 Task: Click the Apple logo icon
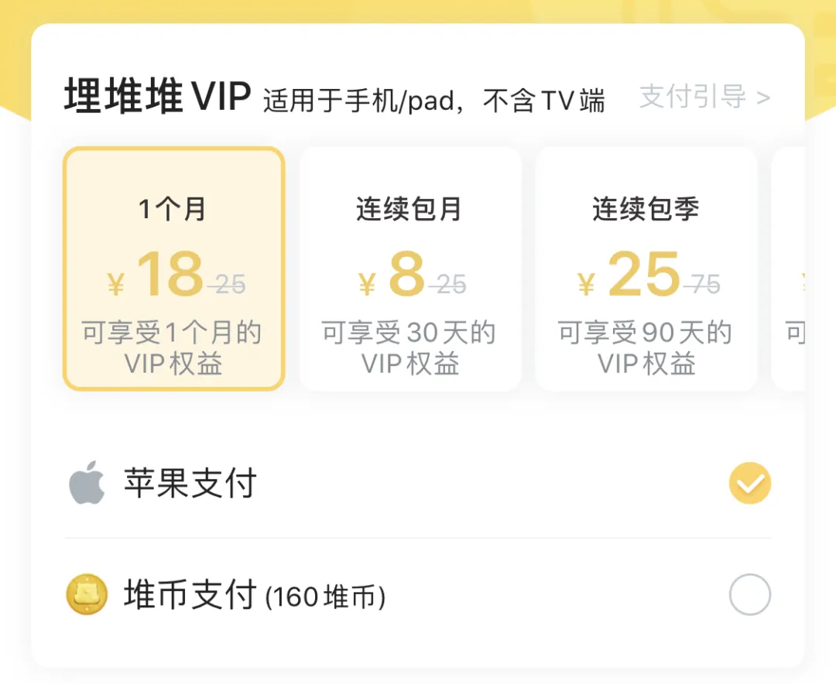point(87,483)
